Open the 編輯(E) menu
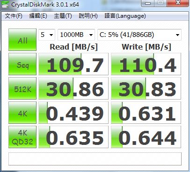The height and width of the screenshot is (172, 190). click(38, 16)
